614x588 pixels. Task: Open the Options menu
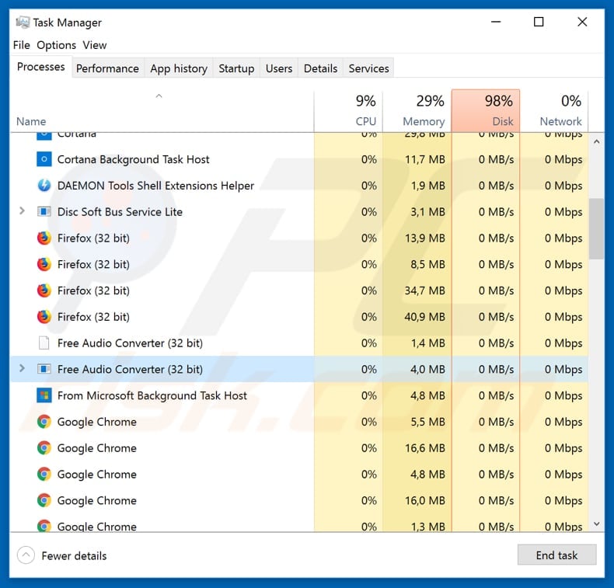[57, 45]
